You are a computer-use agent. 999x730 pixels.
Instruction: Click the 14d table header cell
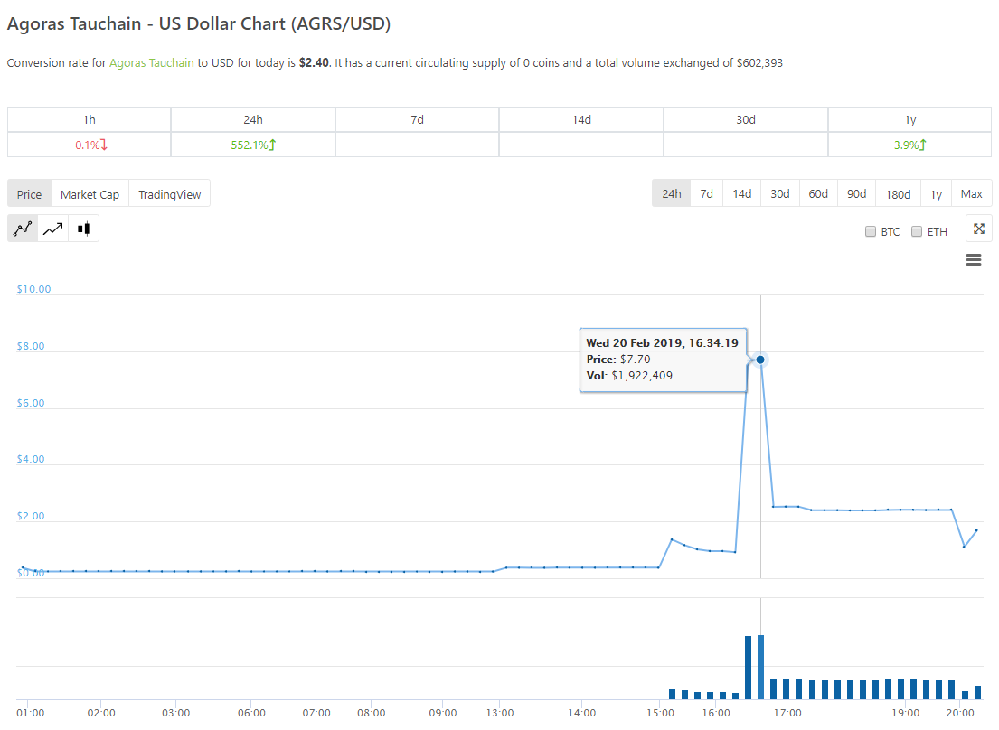coord(581,119)
